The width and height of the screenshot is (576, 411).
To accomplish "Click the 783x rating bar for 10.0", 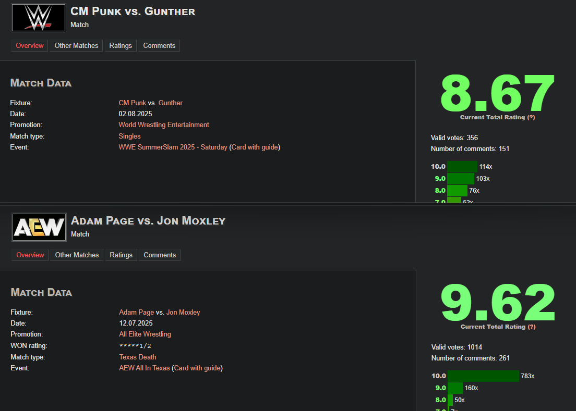I will [x=484, y=376].
